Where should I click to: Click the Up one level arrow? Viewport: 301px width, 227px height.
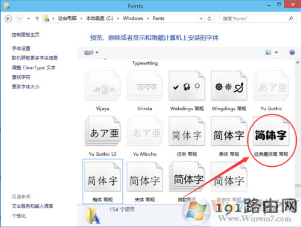[x=37, y=19]
